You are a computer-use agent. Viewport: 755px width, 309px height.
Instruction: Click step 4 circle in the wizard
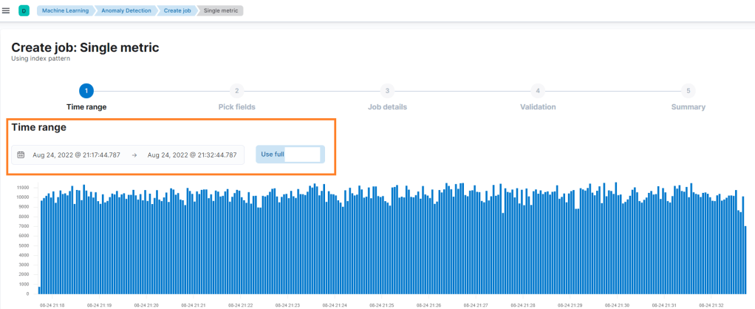click(538, 91)
